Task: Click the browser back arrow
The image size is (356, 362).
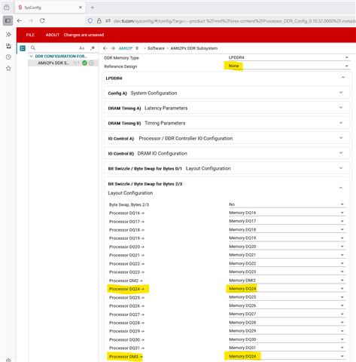Action: [20, 21]
